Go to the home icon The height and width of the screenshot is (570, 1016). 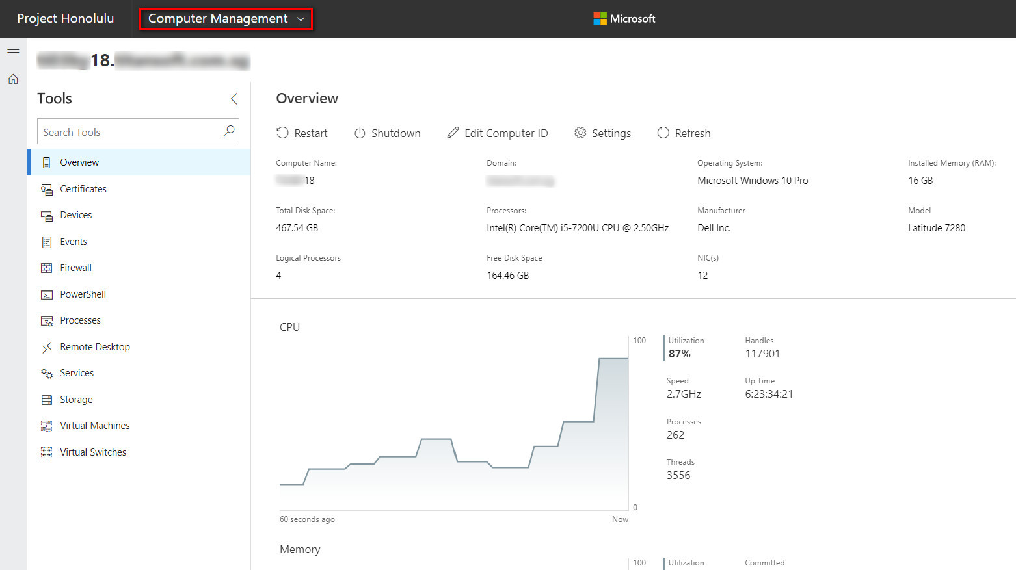(x=13, y=79)
